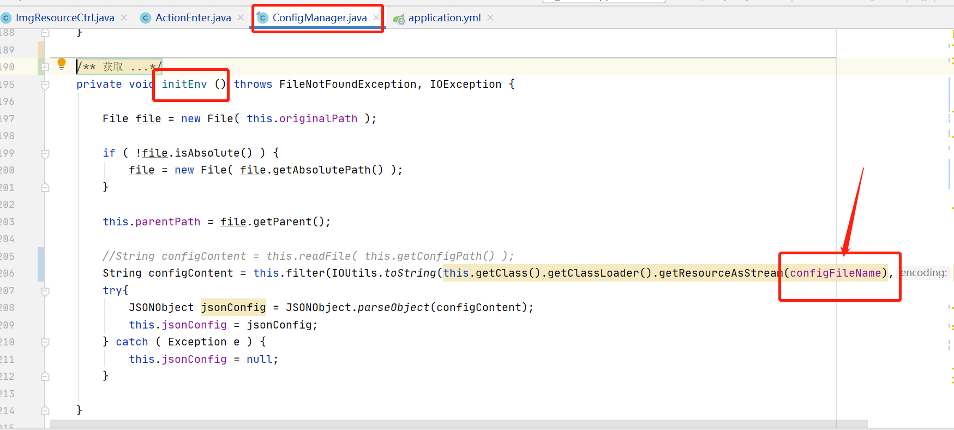Click the 'encoding:' parameter hint

[925, 273]
